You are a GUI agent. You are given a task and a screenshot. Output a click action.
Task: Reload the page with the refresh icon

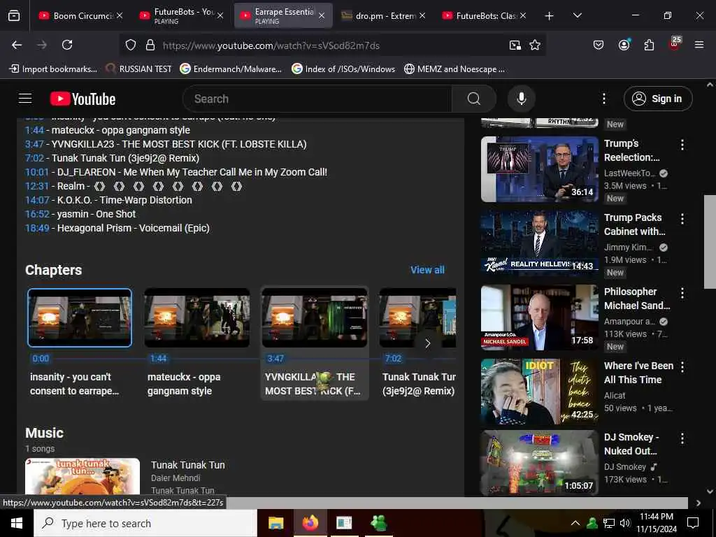click(67, 45)
